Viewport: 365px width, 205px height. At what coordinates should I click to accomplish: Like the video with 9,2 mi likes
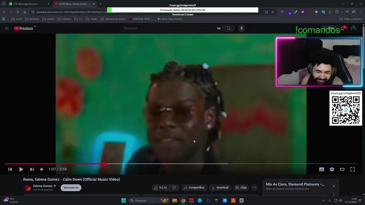(161, 188)
